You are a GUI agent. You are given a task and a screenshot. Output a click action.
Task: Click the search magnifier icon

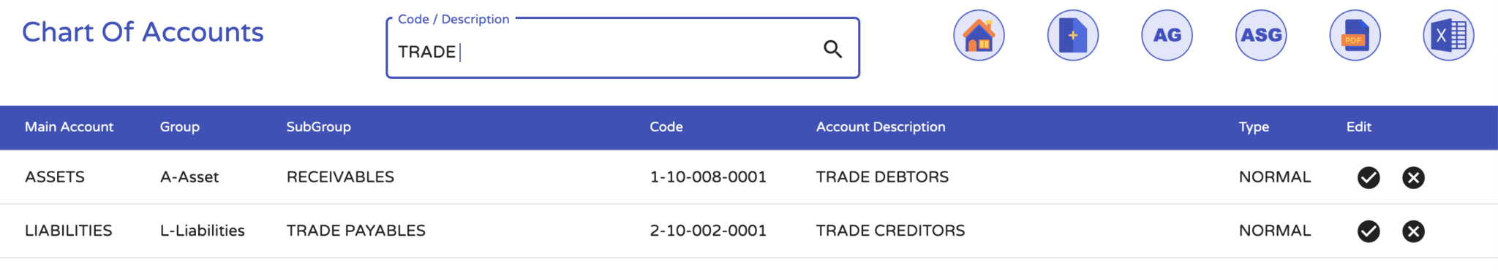[833, 49]
